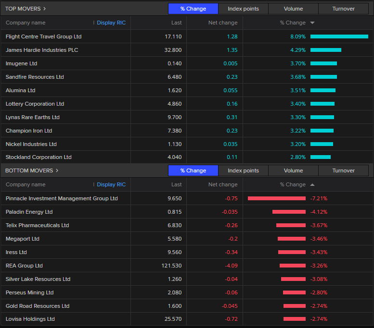The height and width of the screenshot is (328, 374).
Task: Select Paladin Energy Ltd company name
Action: click(29, 212)
